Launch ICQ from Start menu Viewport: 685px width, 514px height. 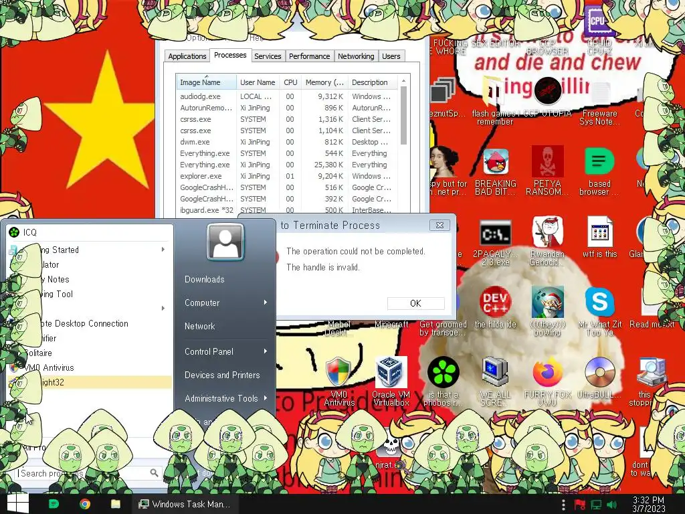(90, 232)
